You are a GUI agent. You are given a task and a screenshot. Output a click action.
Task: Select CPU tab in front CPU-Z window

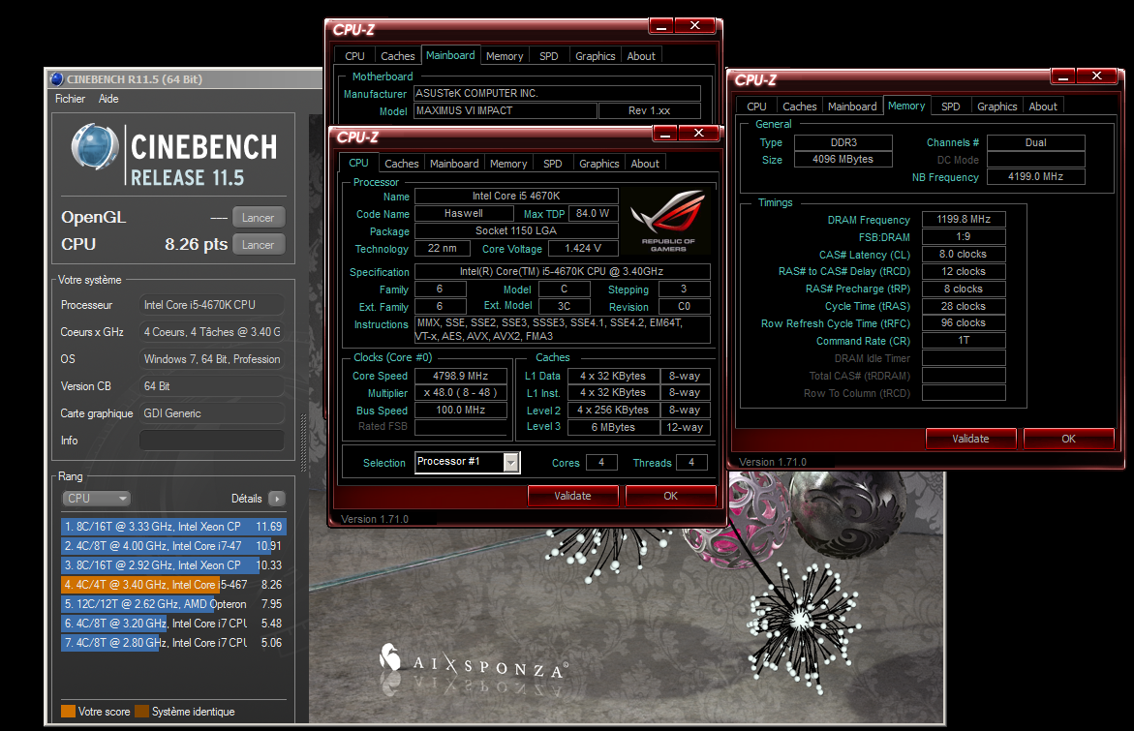pyautogui.click(x=358, y=163)
